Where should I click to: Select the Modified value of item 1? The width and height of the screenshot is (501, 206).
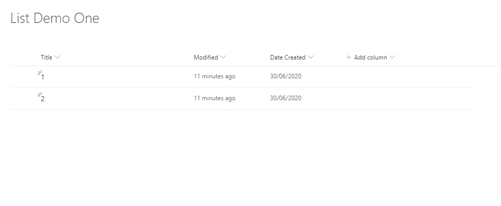point(215,76)
